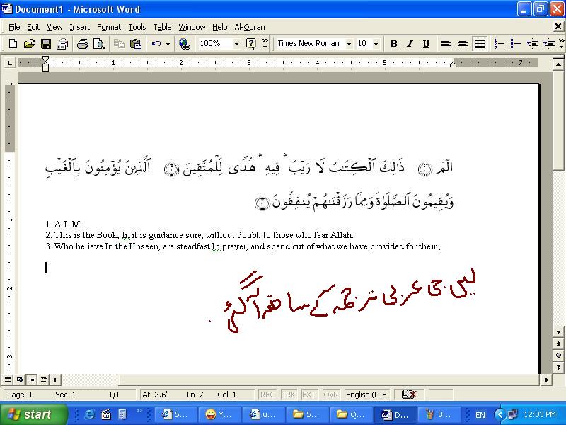566x425 pixels.
Task: Open the Times New Roman font dropdown
Action: 349,44
